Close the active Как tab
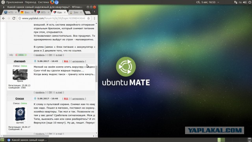This screenshot has height=142, width=252. [65, 12]
